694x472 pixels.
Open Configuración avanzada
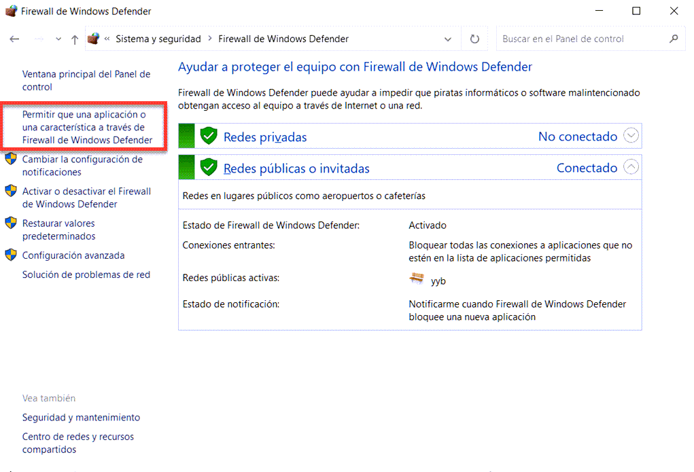pos(73,255)
